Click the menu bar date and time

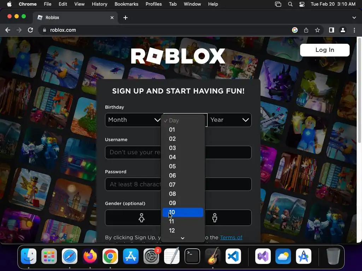[x=333, y=4]
